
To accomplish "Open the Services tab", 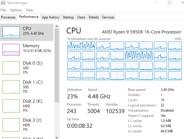I will pos(108,17).
